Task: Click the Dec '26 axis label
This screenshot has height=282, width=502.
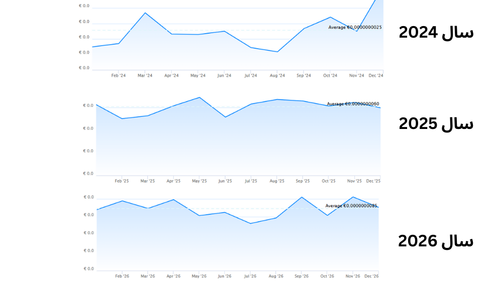Action: pos(371,276)
